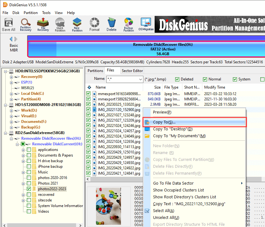Click file icon of IMG_20230325_133020.jpg

pos(94,104)
